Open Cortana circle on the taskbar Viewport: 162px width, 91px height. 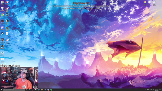26,90
